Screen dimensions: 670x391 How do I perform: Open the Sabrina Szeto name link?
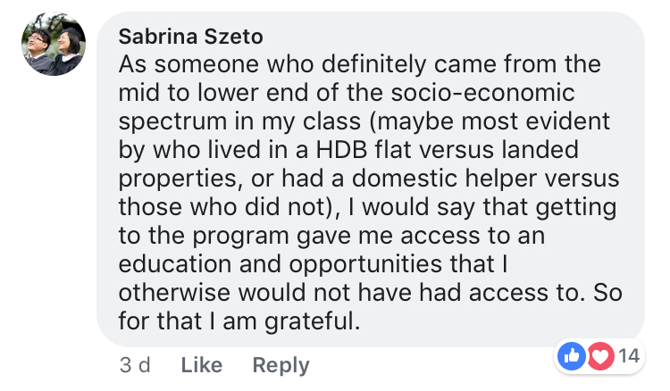pyautogui.click(x=190, y=37)
